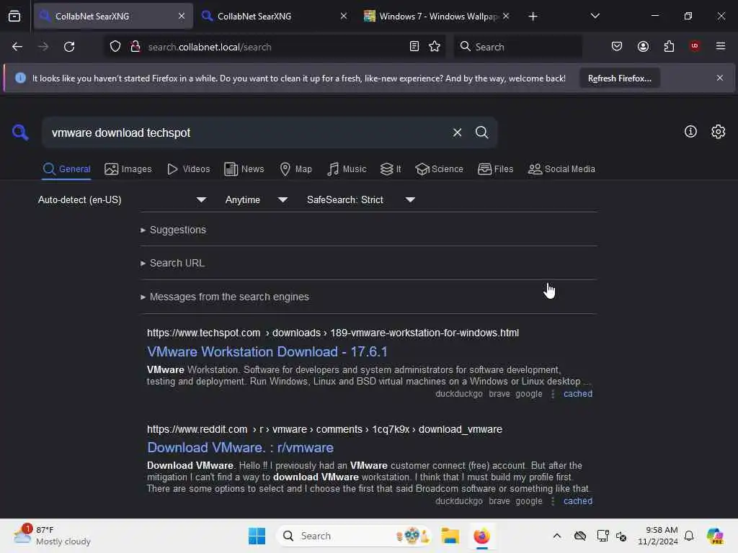Close the Windows 7 Wallpaper tab

tap(506, 16)
